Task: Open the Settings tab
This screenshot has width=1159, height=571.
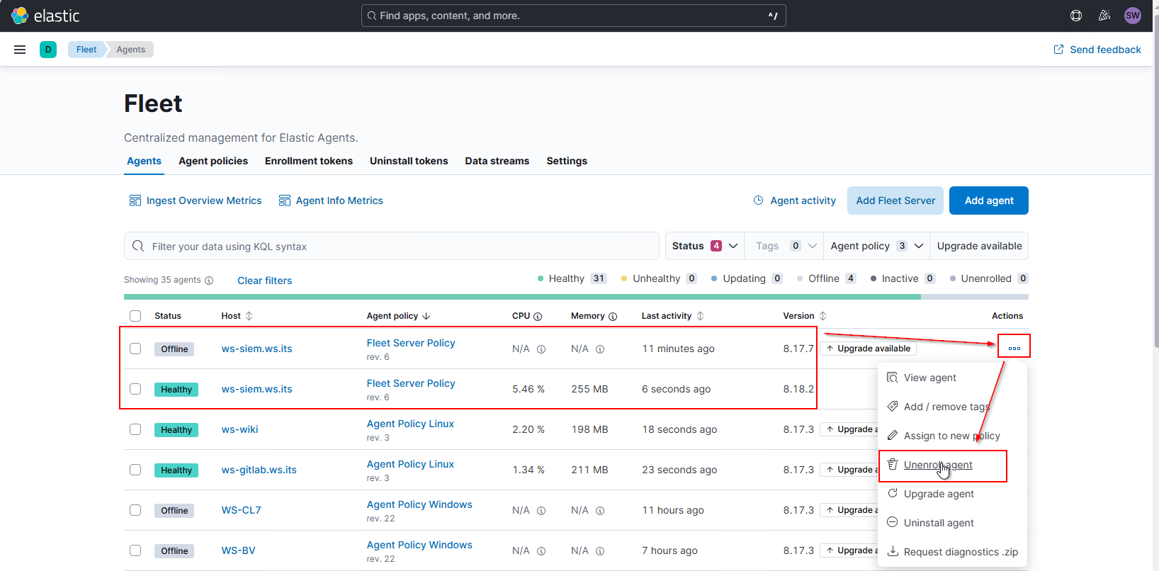Action: [x=567, y=161]
